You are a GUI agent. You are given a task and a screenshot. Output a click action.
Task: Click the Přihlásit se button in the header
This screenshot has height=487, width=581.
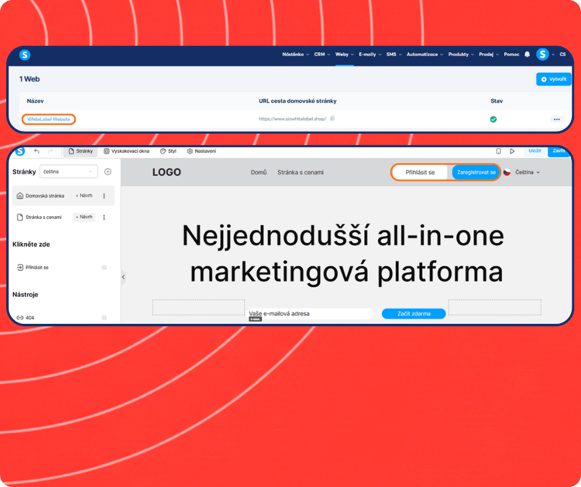point(420,172)
